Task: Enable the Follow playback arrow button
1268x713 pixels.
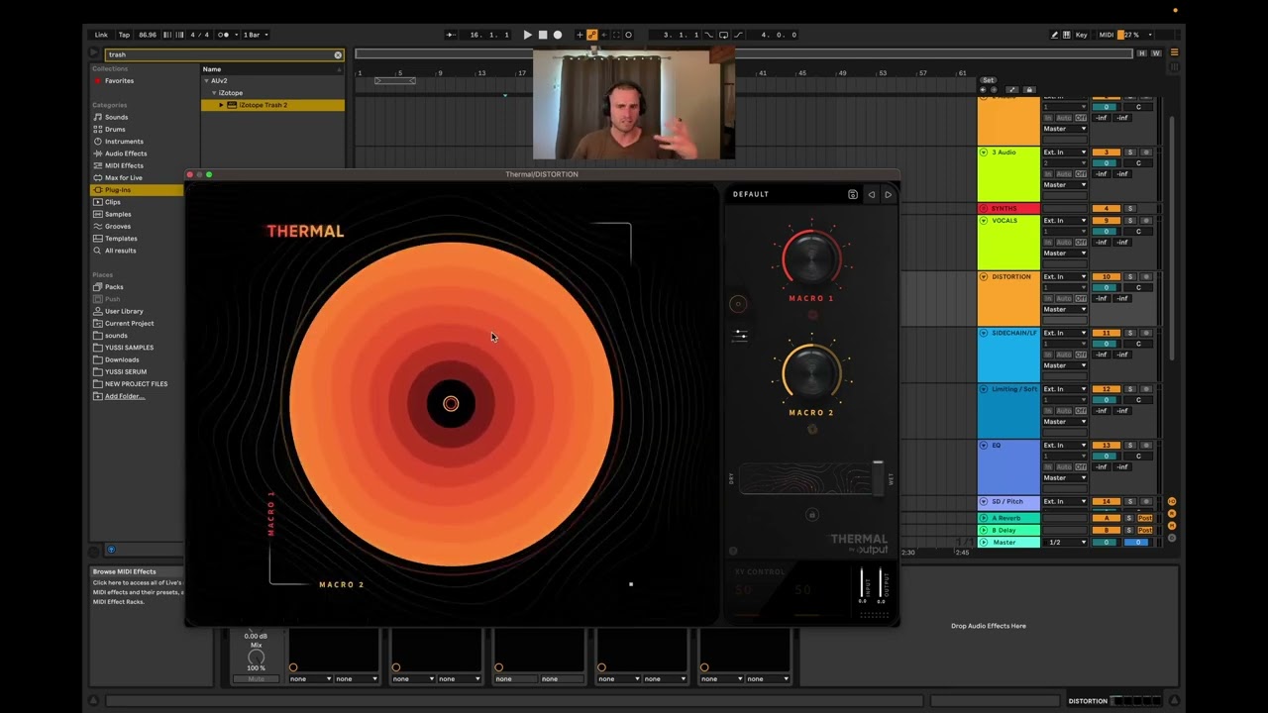Action: click(x=451, y=35)
